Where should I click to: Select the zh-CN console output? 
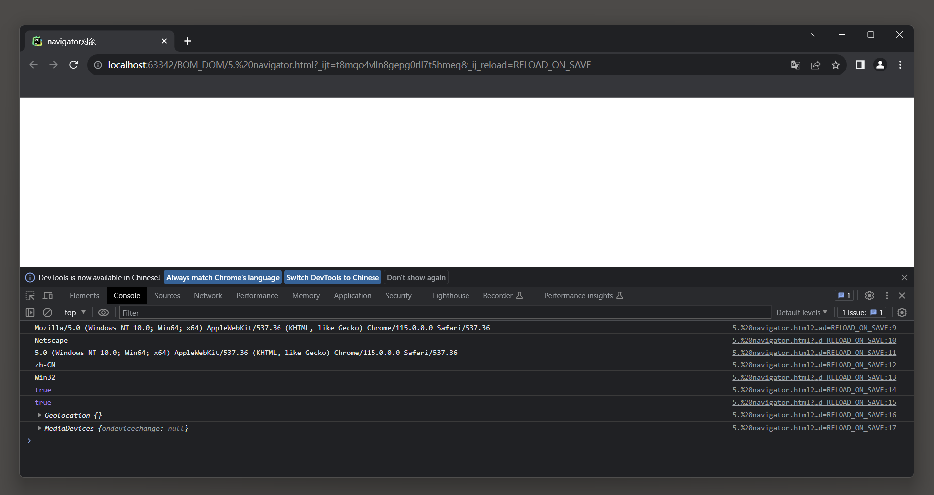(45, 365)
